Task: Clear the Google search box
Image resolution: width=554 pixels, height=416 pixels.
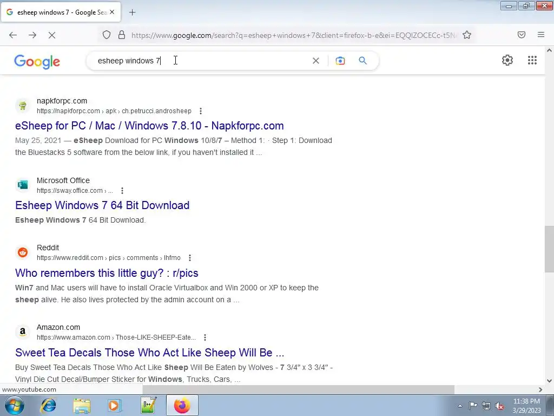Action: click(316, 61)
